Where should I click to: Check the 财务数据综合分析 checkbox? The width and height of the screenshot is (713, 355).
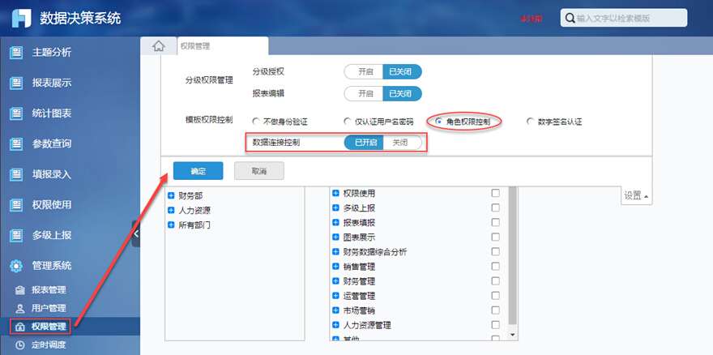point(495,251)
